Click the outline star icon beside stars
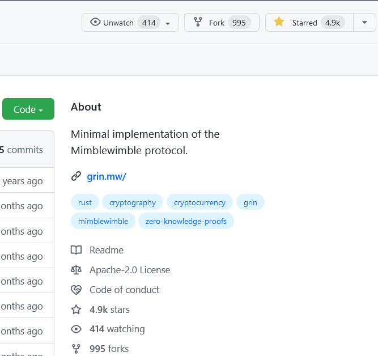Image resolution: width=378 pixels, height=356 pixels. tap(76, 310)
